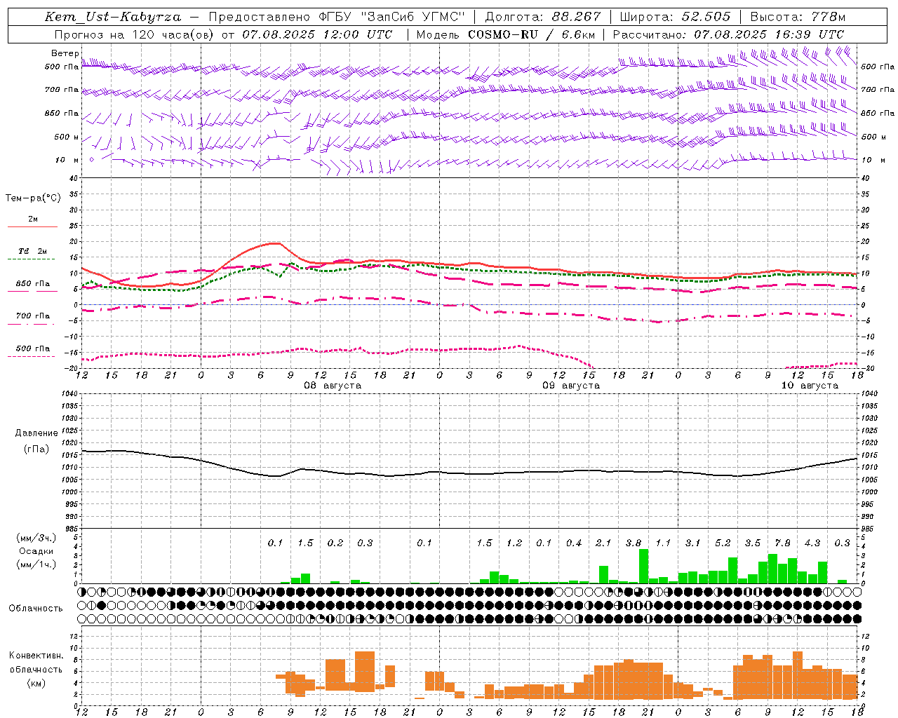
Task: Click the 2.1 precipitation value
Action: (x=603, y=543)
